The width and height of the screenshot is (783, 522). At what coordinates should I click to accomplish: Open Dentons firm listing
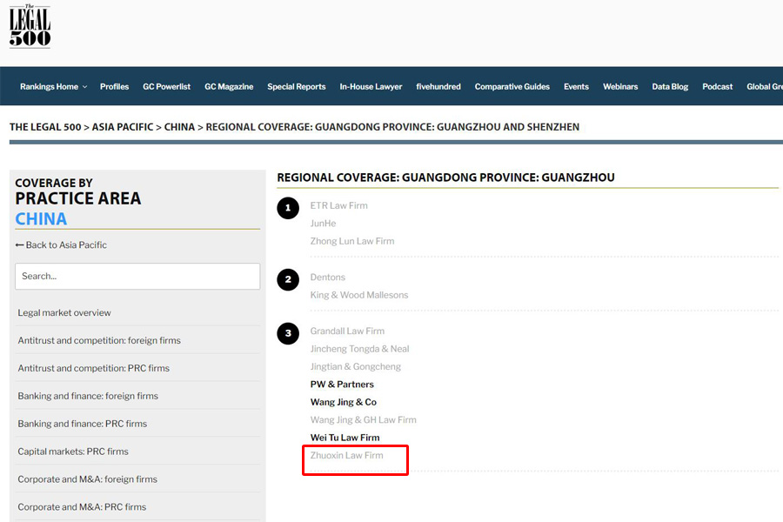(328, 278)
